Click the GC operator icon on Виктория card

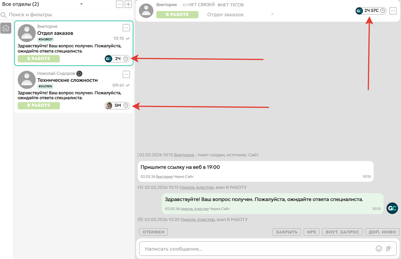[108, 59]
